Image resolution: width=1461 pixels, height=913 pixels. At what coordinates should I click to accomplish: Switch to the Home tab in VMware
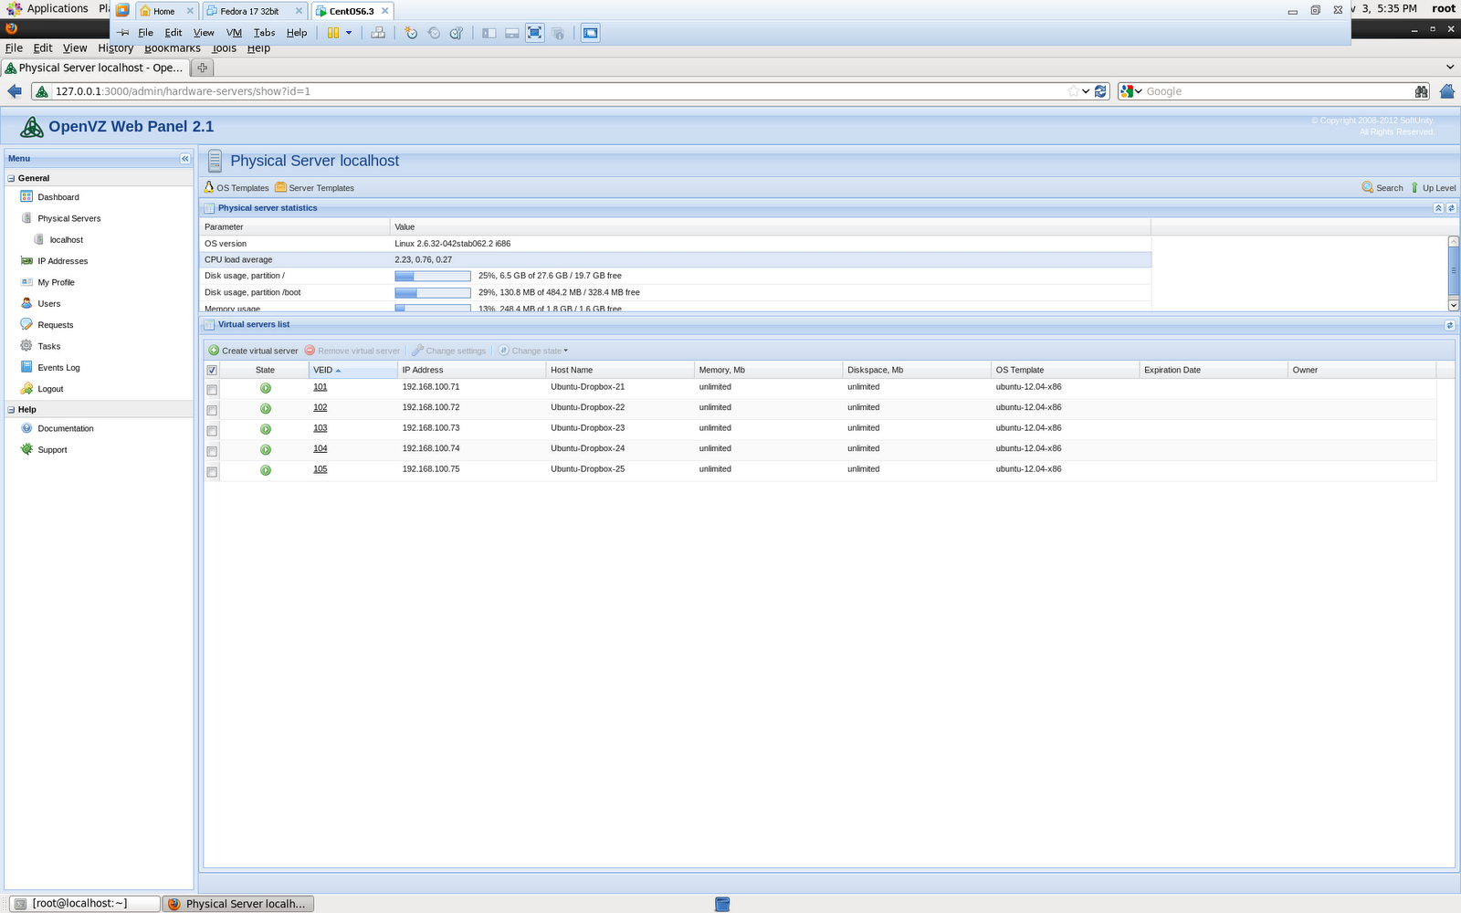pyautogui.click(x=164, y=11)
